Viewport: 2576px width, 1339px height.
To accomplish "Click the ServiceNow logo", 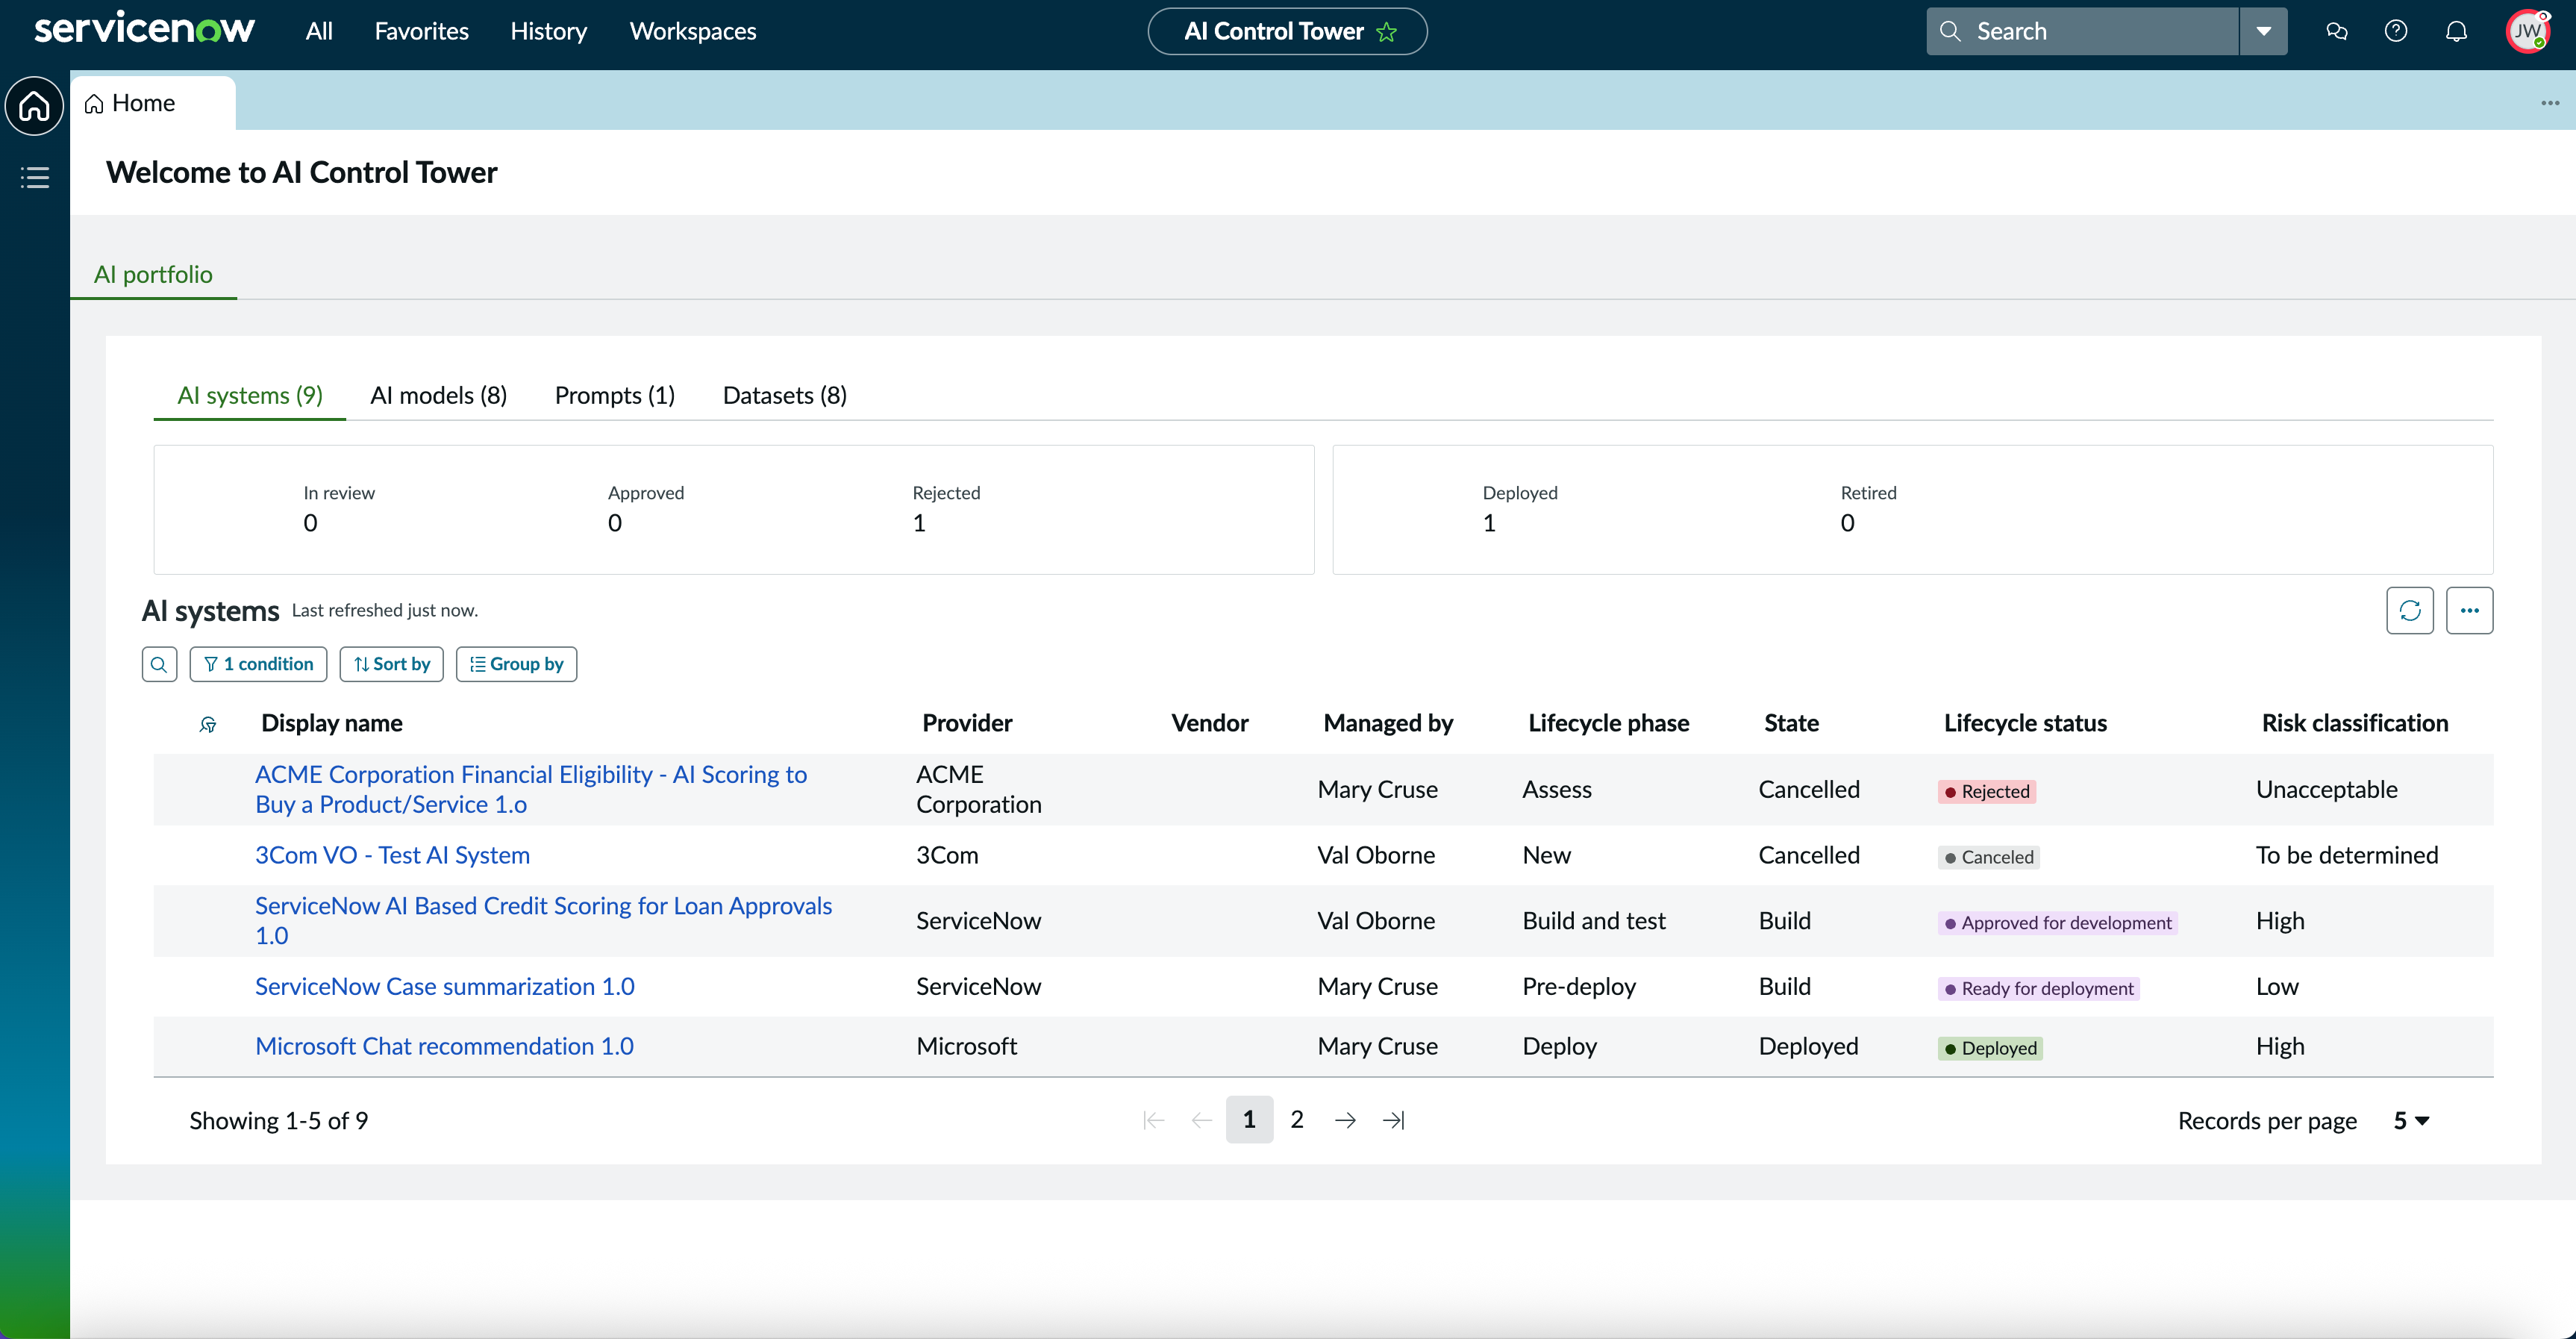I will pyautogui.click(x=144, y=29).
